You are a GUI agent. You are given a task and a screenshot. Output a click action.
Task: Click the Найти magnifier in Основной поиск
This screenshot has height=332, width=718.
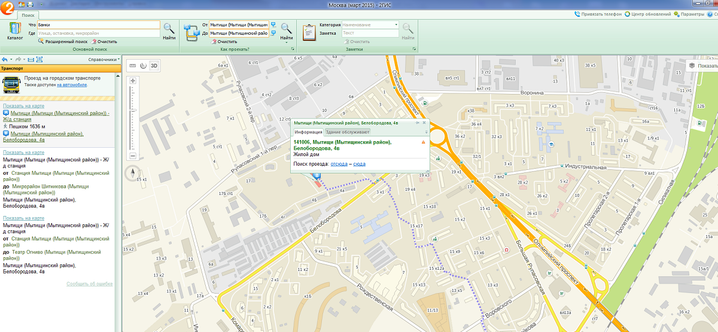(169, 31)
